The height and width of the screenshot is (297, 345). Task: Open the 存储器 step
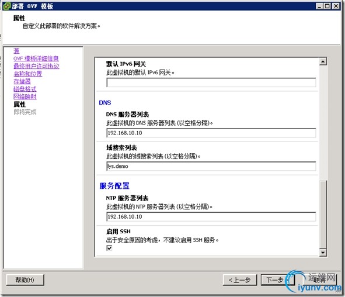[22, 81]
